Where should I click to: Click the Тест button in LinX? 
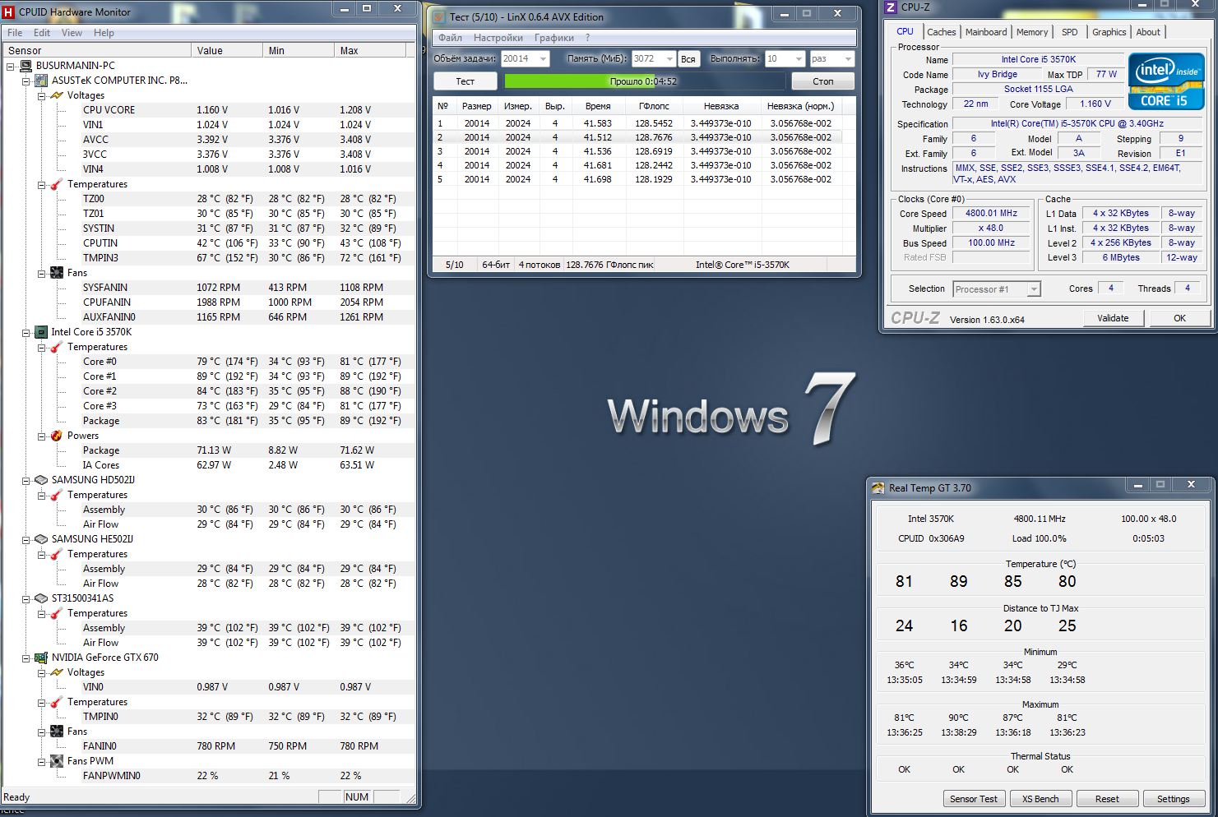pyautogui.click(x=465, y=81)
